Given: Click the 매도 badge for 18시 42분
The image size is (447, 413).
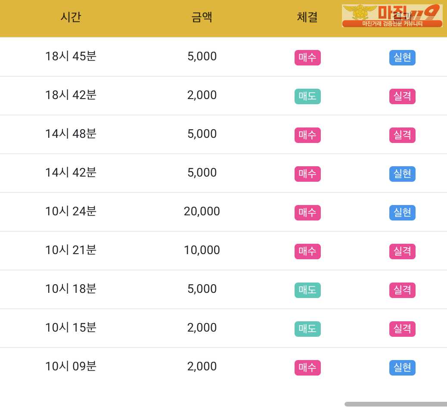Looking at the screenshot, I should point(307,96).
